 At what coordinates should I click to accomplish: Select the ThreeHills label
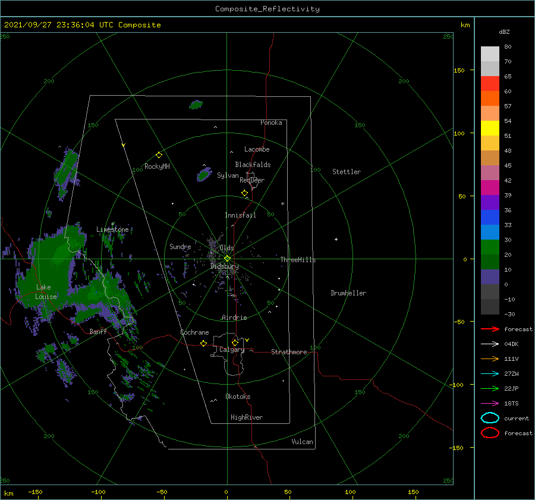coord(298,260)
